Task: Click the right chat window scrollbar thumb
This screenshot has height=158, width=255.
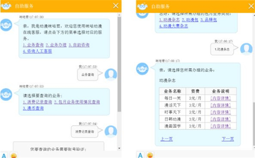Action: (254, 124)
